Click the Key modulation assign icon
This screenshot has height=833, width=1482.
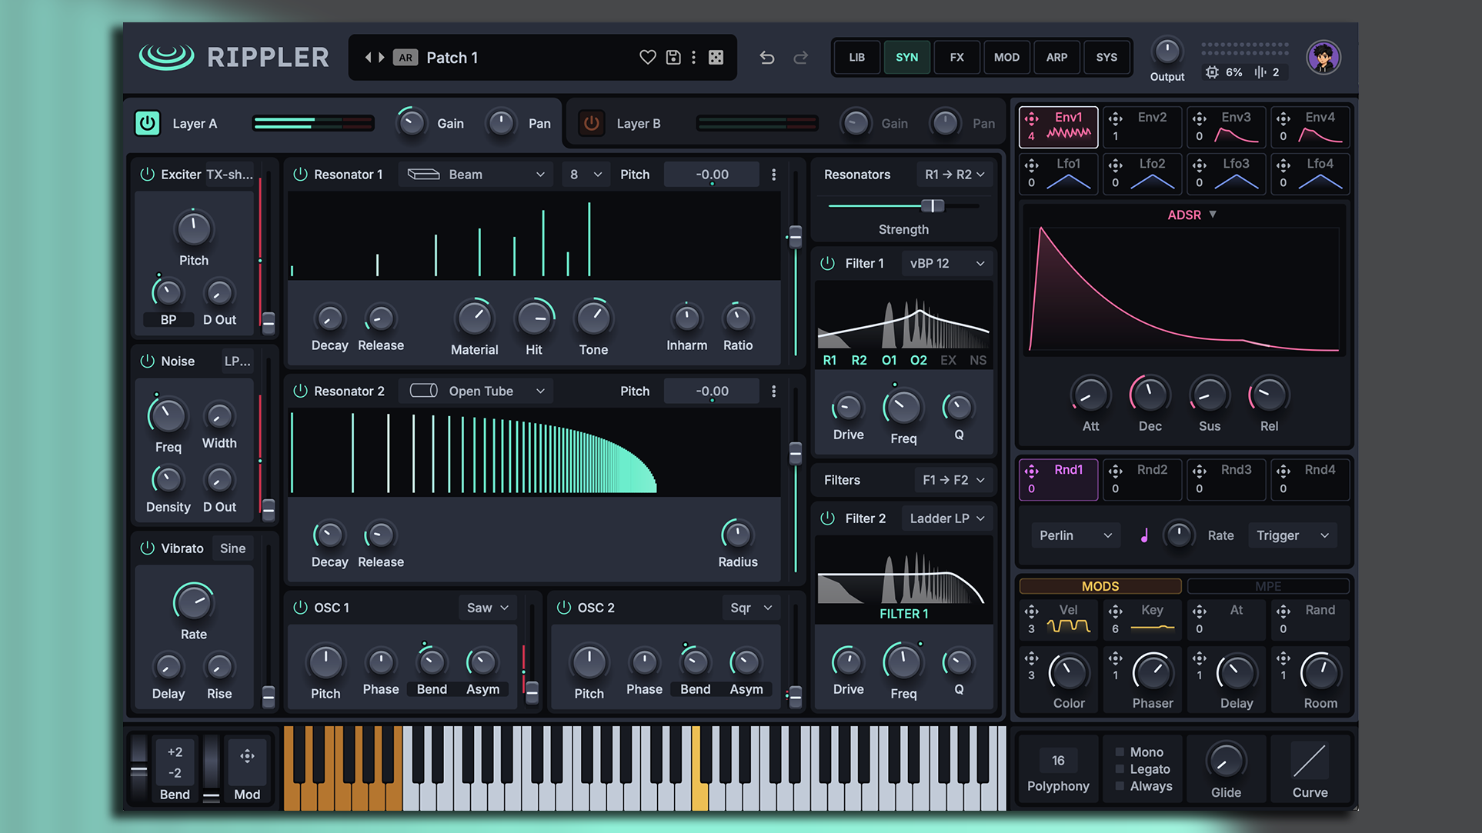pyautogui.click(x=1115, y=611)
